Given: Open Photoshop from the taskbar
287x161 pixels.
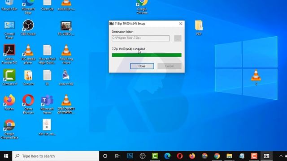Looking at the screenshot, I should coord(130,156).
